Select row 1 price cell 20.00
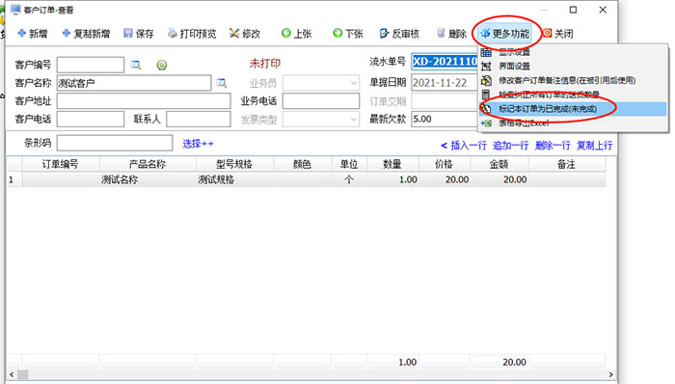The image size is (675, 384). click(x=445, y=179)
